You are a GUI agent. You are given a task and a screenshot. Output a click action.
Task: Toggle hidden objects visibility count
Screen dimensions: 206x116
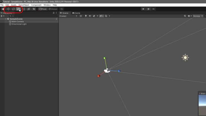point(102,16)
